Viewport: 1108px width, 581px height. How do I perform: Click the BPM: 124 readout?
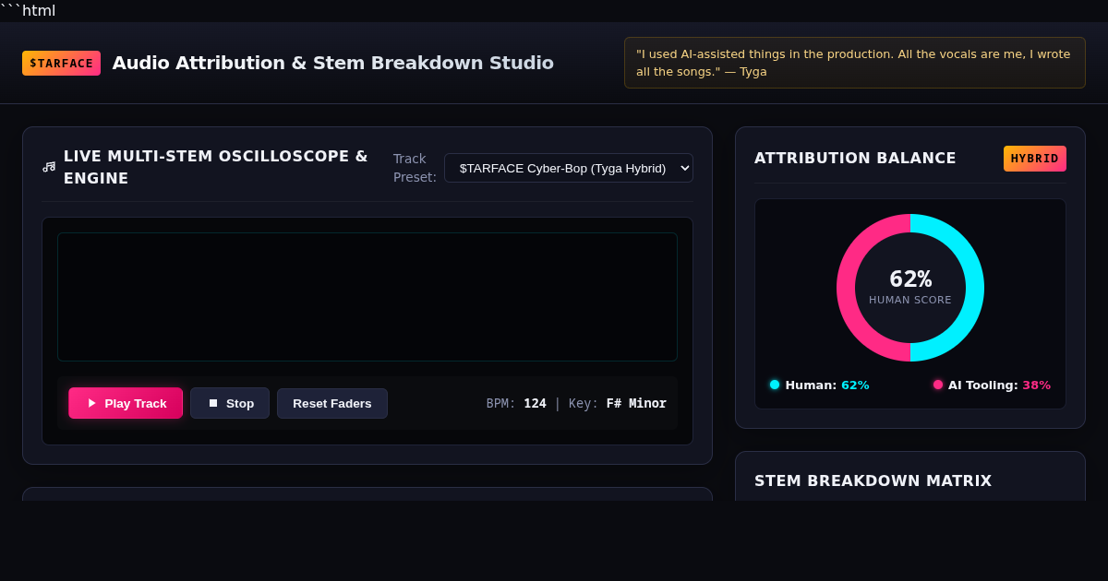(516, 403)
